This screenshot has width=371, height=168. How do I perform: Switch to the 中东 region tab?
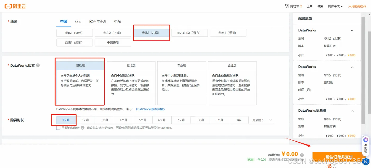[117, 21]
